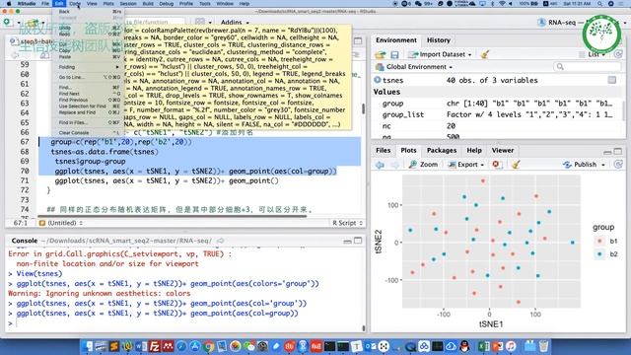Click the Save Workspace icon in Environment
This screenshot has width=631, height=355.
point(394,54)
